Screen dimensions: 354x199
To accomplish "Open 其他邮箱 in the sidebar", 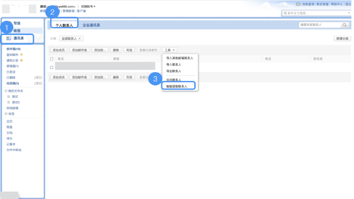I will [12, 108].
